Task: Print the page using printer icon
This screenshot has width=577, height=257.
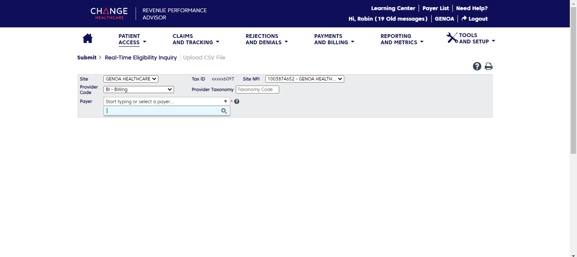Action: 488,66
